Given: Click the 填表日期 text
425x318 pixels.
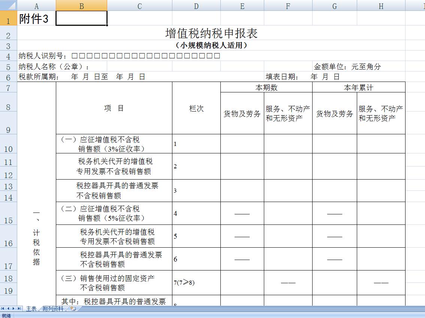Looking at the screenshot, I should [302, 77].
